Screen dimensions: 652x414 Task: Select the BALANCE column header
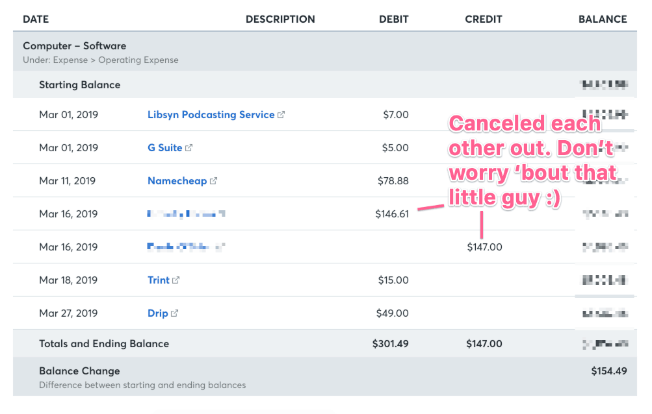603,19
